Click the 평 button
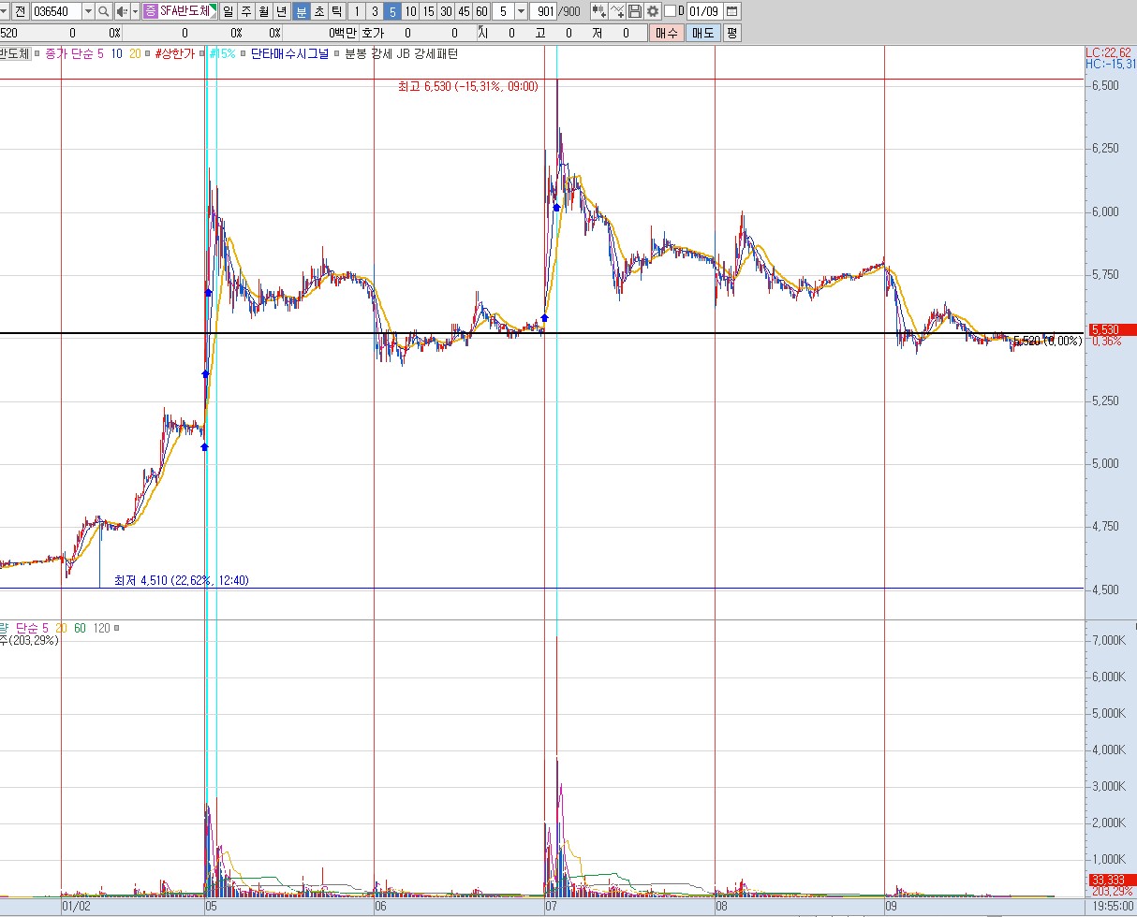This screenshot has height=917, width=1137. pos(732,33)
